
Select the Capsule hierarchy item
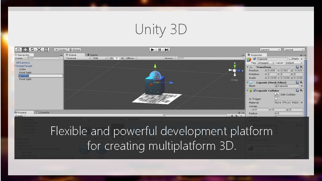point(41,76)
